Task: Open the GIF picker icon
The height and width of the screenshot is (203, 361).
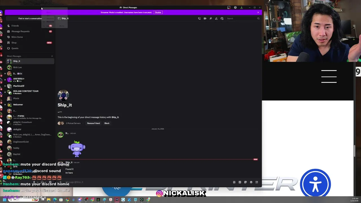Action: (240, 182)
